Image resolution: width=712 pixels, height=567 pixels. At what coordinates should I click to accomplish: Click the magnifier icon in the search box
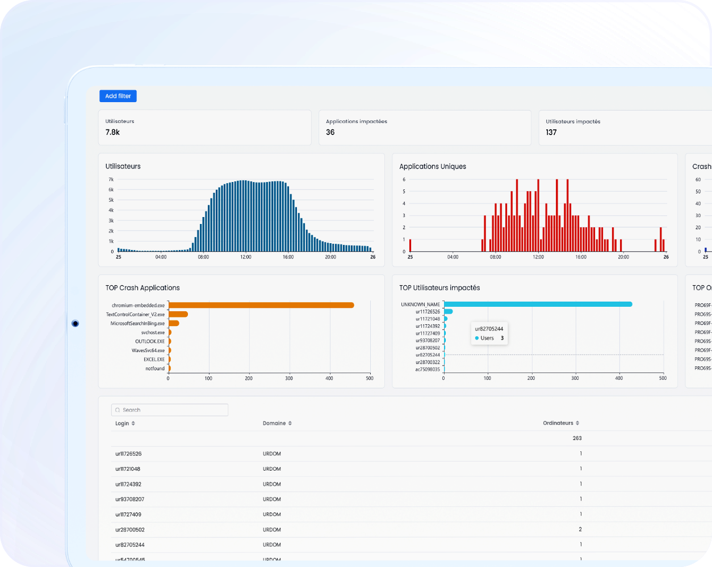tap(118, 410)
